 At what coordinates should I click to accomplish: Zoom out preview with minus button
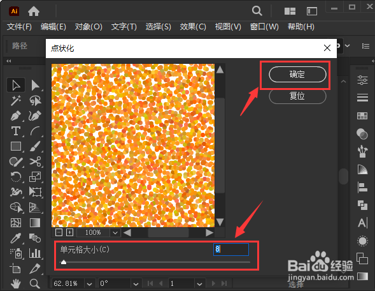pos(59,232)
